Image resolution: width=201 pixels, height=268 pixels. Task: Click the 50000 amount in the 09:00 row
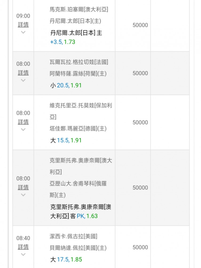(x=140, y=25)
